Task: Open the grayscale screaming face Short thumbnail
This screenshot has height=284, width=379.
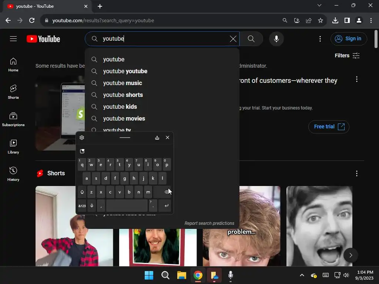Action: point(319,226)
